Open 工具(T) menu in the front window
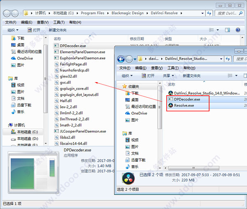Viewport: 247px width, 209px height. pos(173,68)
